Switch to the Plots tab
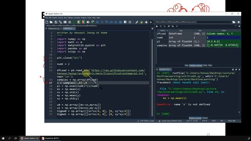This screenshot has width=251, height=141. point(205,65)
